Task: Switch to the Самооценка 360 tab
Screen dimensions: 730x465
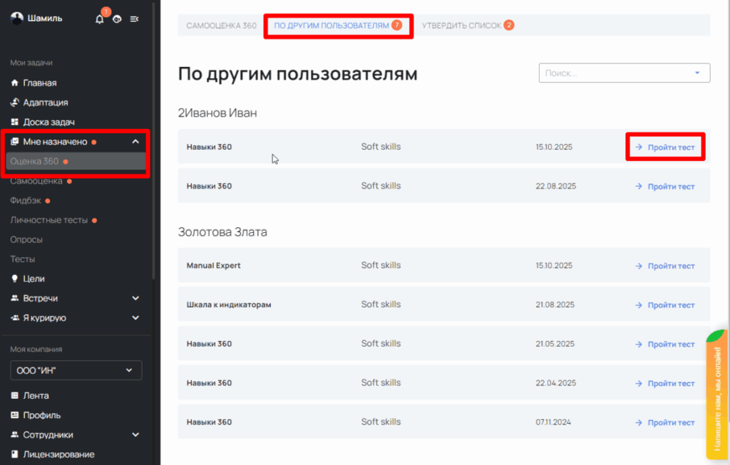Action: (221, 26)
